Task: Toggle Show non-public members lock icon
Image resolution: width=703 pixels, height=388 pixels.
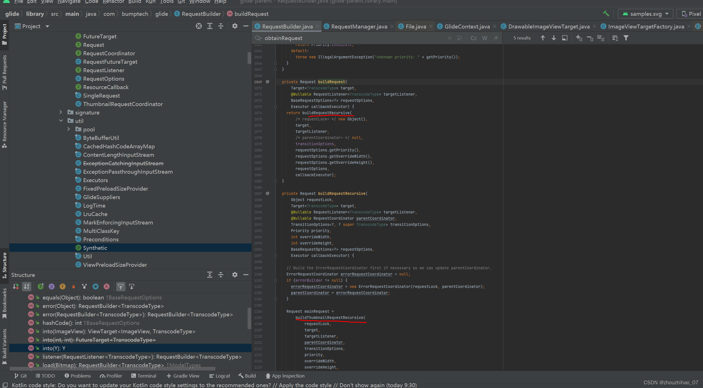Action: 74,286
